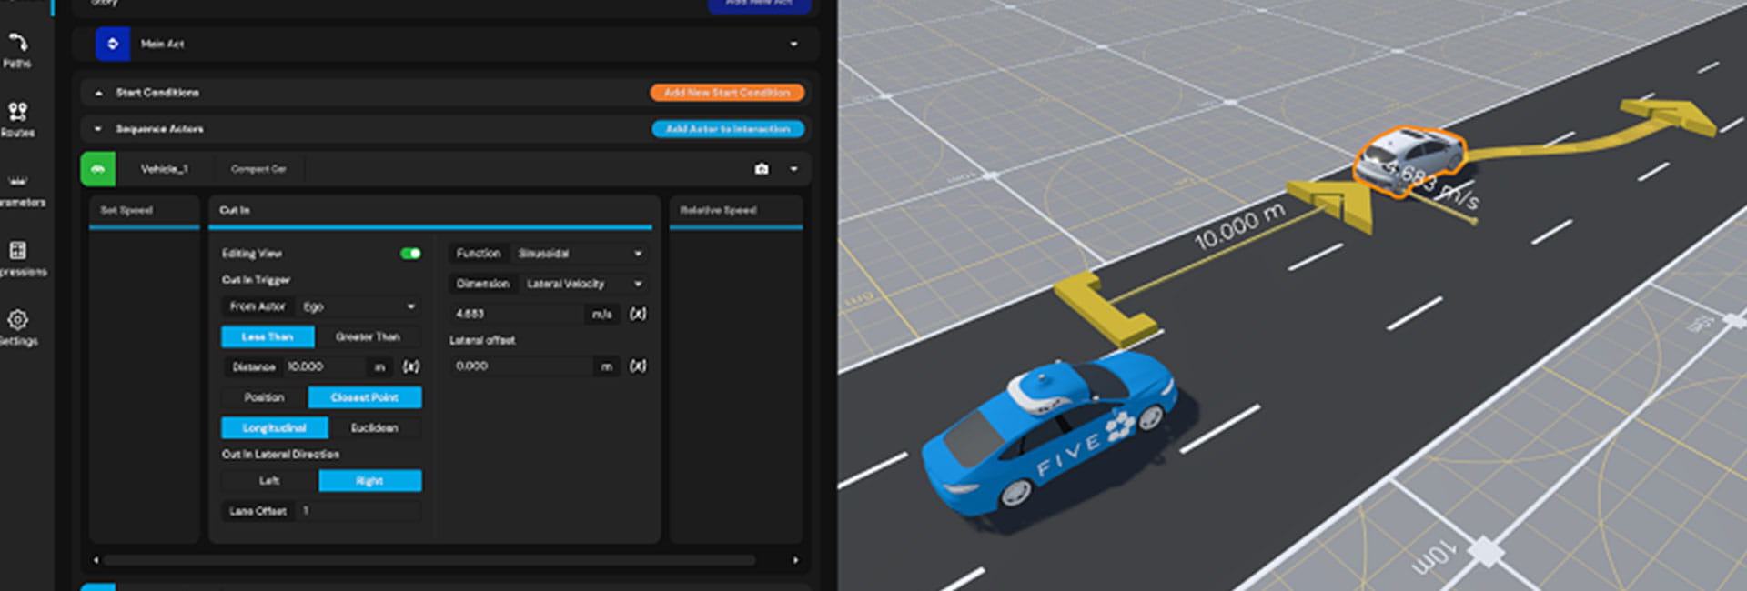Click the Cut In Lateral Direction label
The image size is (1747, 591).
point(280,454)
